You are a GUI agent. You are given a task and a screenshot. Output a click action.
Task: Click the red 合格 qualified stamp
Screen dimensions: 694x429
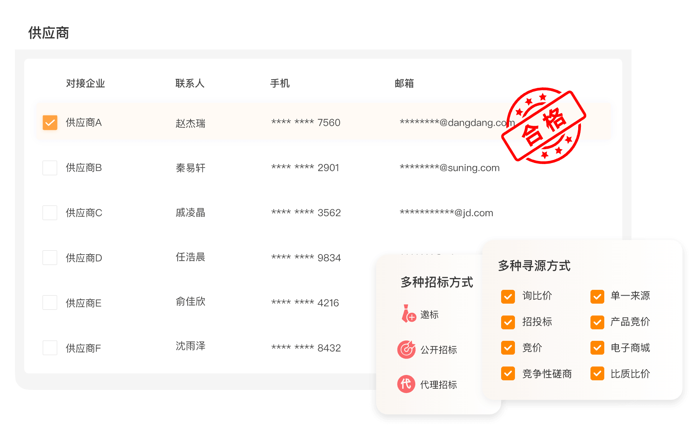543,125
